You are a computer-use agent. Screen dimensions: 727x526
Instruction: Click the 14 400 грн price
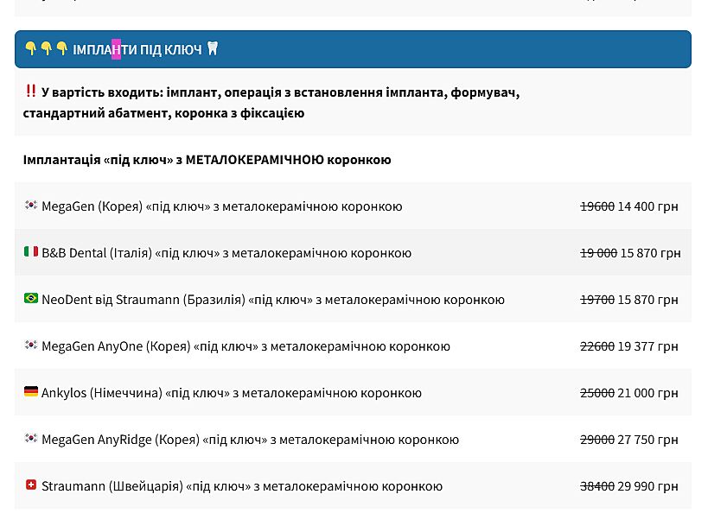pyautogui.click(x=647, y=206)
